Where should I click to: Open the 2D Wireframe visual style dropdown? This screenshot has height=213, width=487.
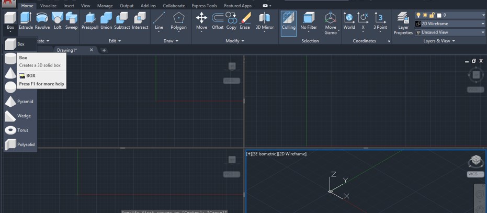450,24
